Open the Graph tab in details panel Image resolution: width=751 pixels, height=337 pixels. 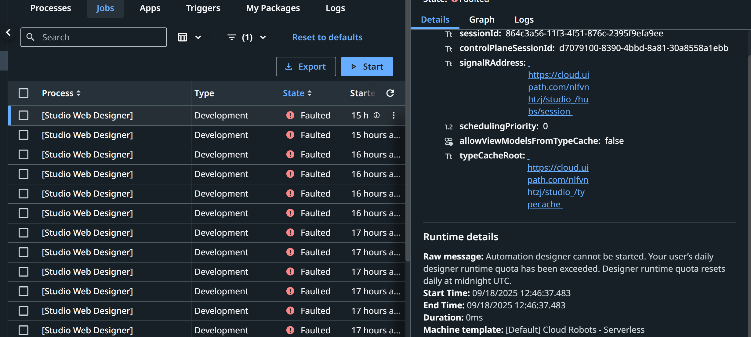point(482,20)
